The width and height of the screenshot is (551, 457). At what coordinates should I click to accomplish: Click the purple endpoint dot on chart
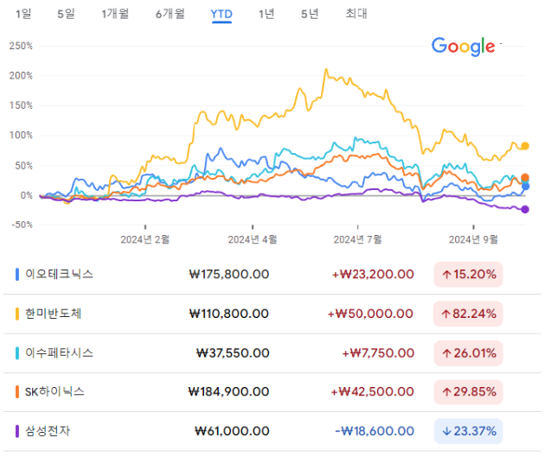tap(525, 210)
